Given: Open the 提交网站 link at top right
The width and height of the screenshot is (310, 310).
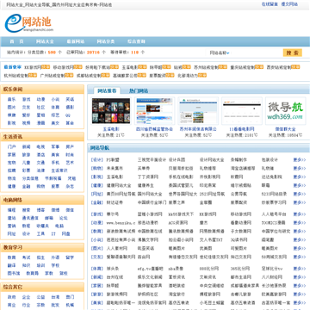Looking at the screenshot, I should (x=289, y=4).
